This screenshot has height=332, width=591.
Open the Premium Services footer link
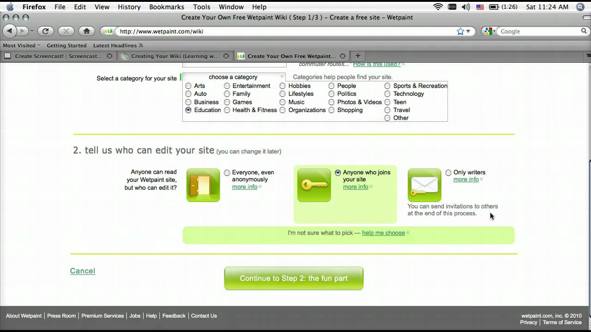click(x=103, y=316)
